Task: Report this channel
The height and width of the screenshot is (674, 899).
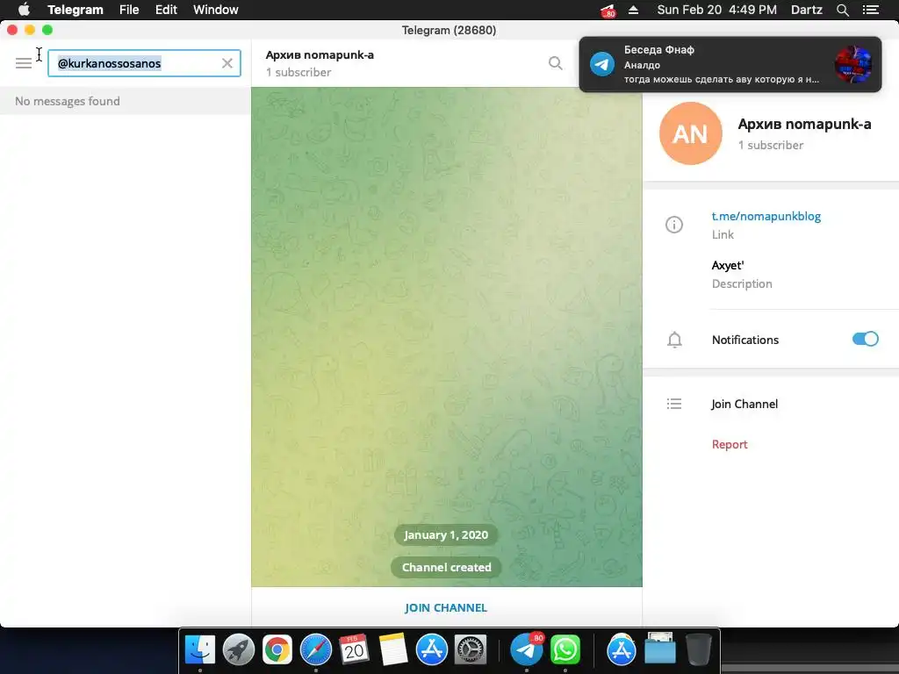Action: click(730, 445)
